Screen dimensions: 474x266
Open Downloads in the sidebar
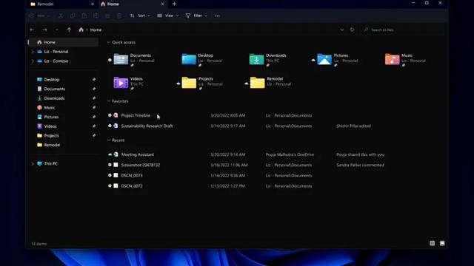pyautogui.click(x=54, y=98)
